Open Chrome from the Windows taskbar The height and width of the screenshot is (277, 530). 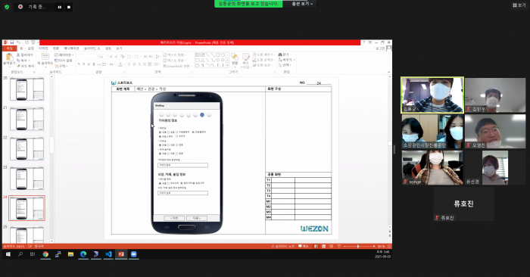coord(45,254)
